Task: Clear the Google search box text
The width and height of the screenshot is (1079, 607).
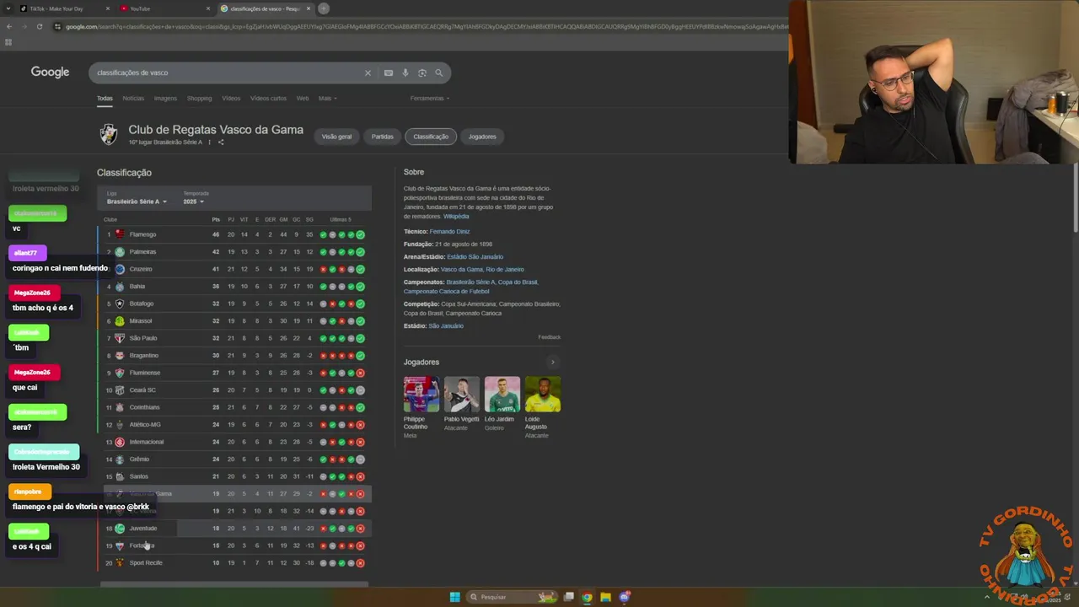Action: pos(368,73)
